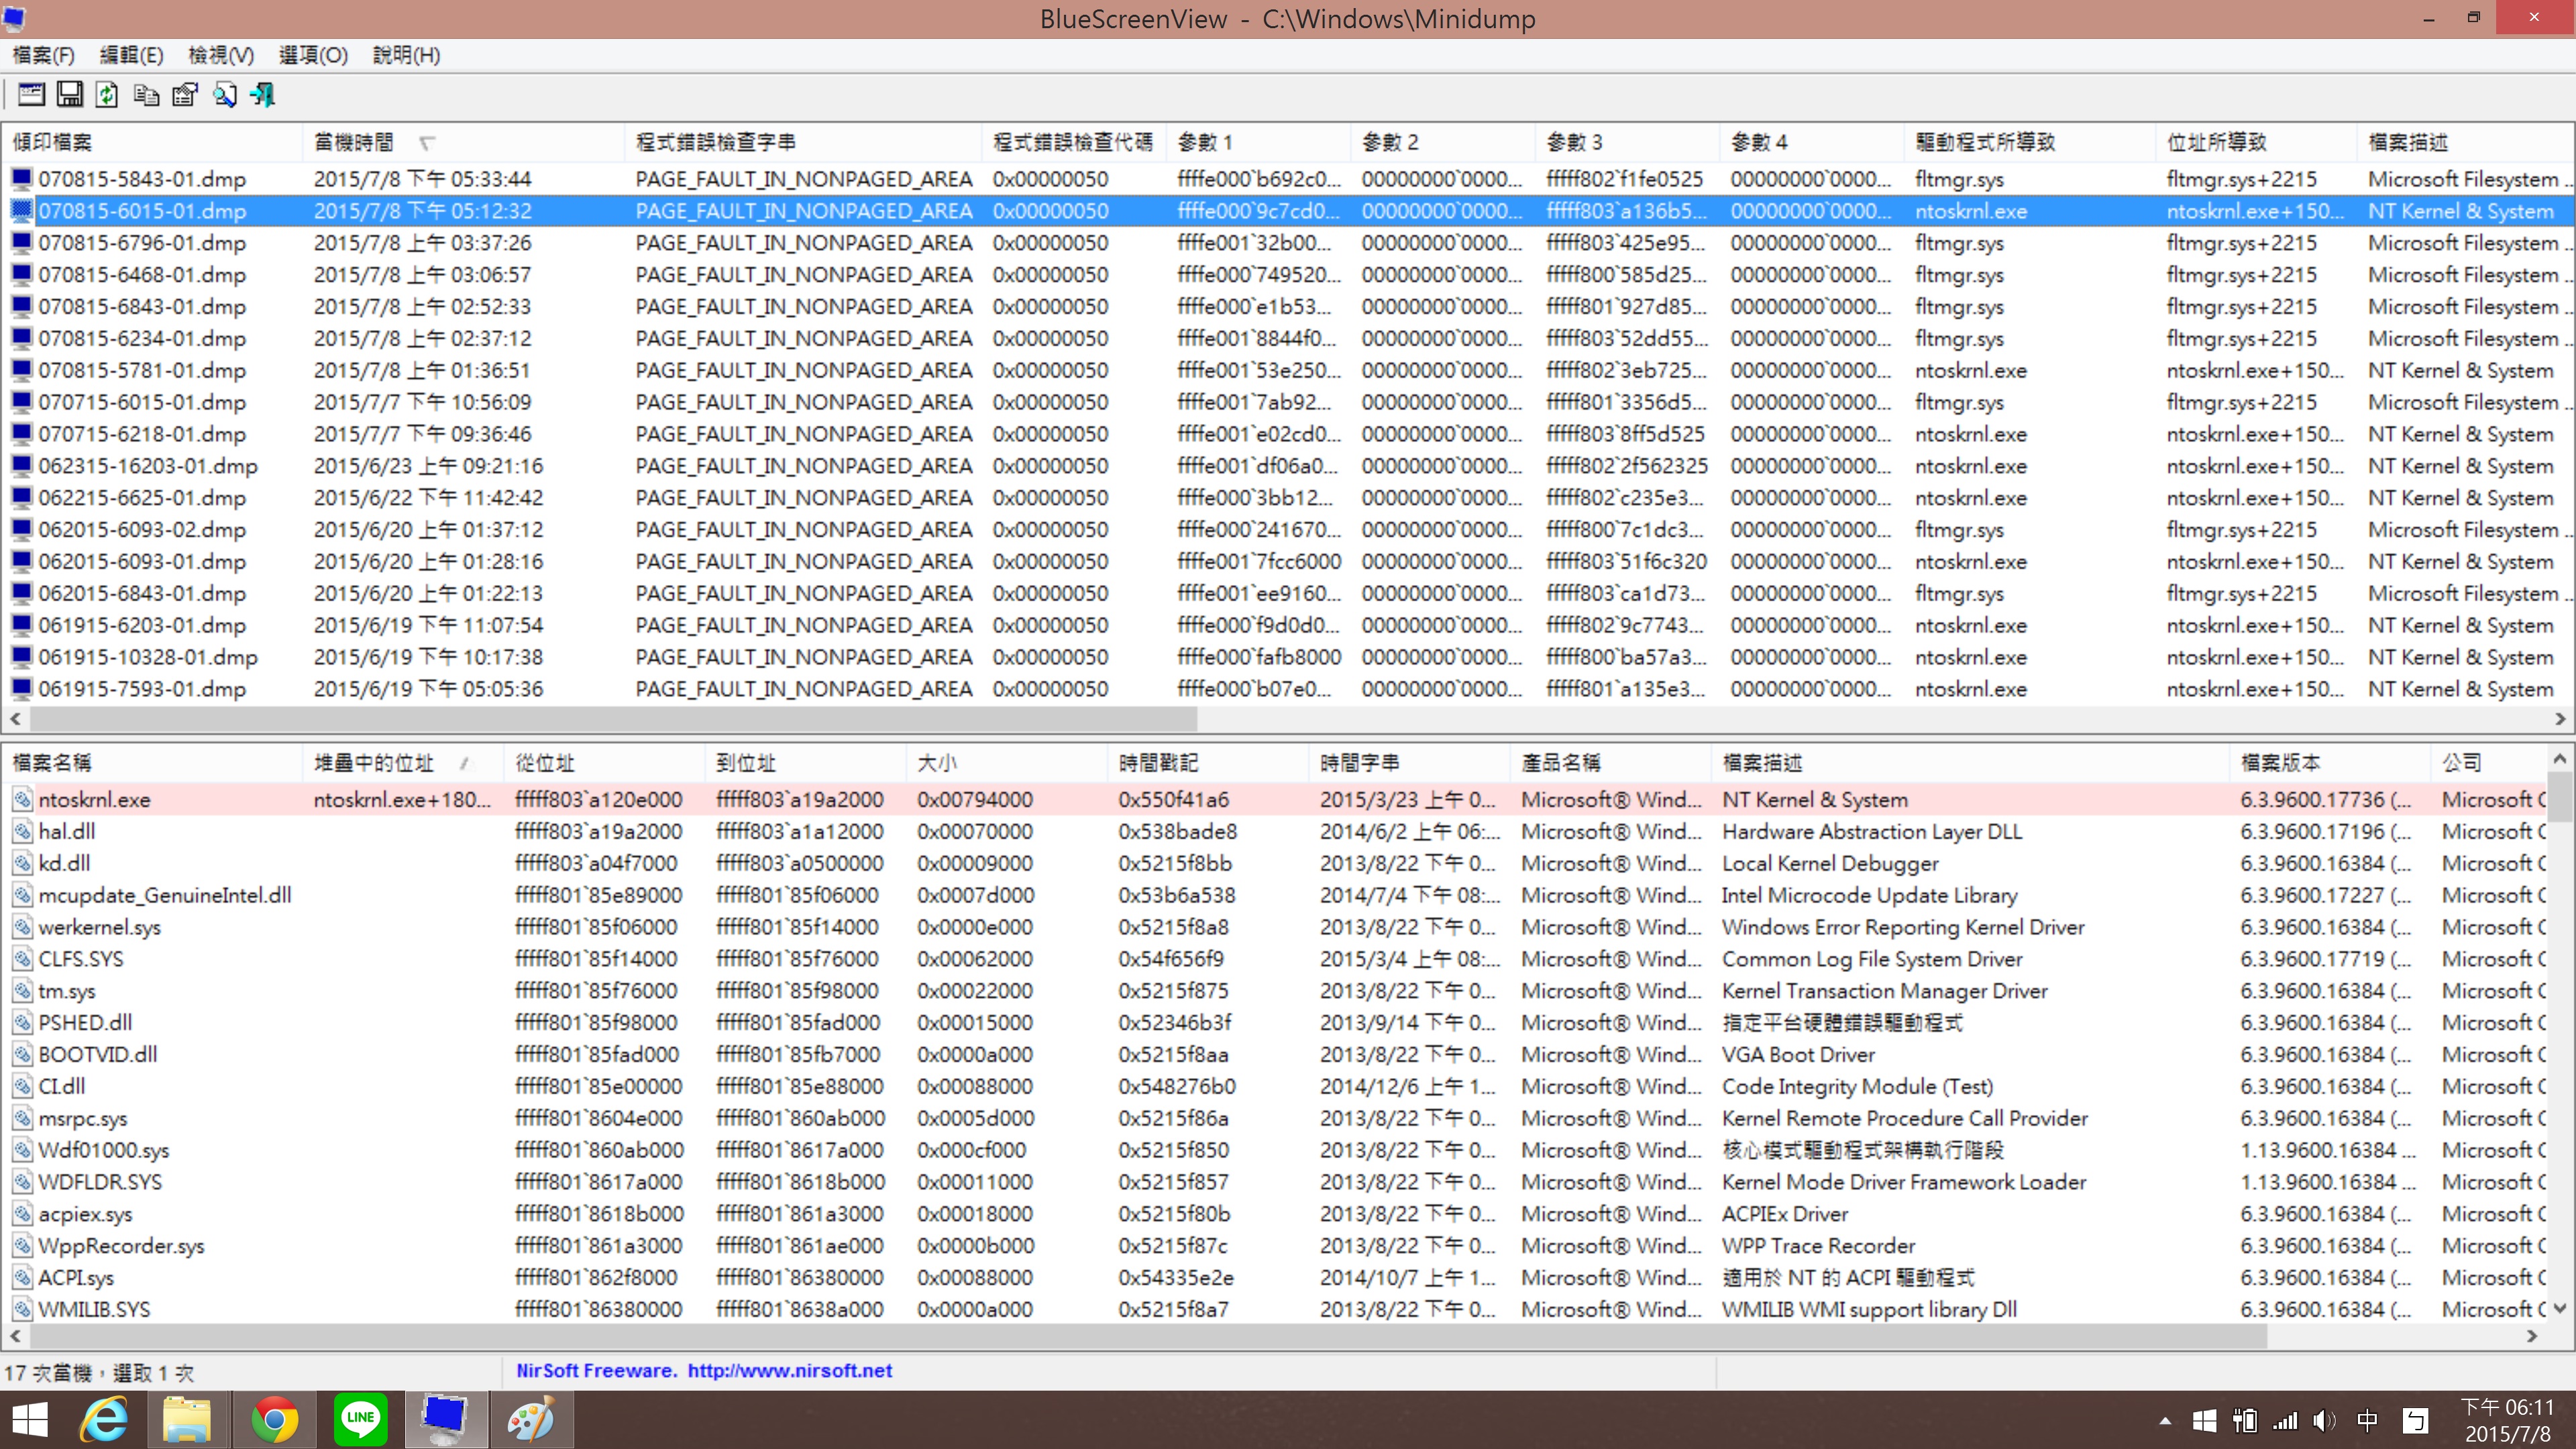Screen dimensions: 2576x1449
Task: Select dump row 061915-7593-01.dmp
Action: [x=1288, y=689]
